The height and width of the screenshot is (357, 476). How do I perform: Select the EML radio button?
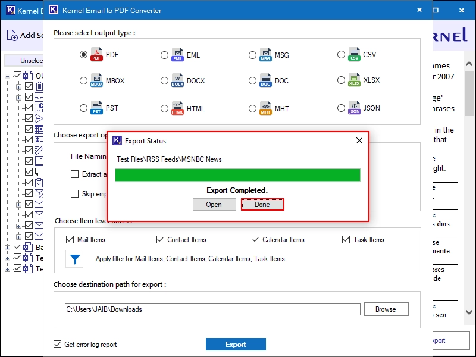point(164,55)
